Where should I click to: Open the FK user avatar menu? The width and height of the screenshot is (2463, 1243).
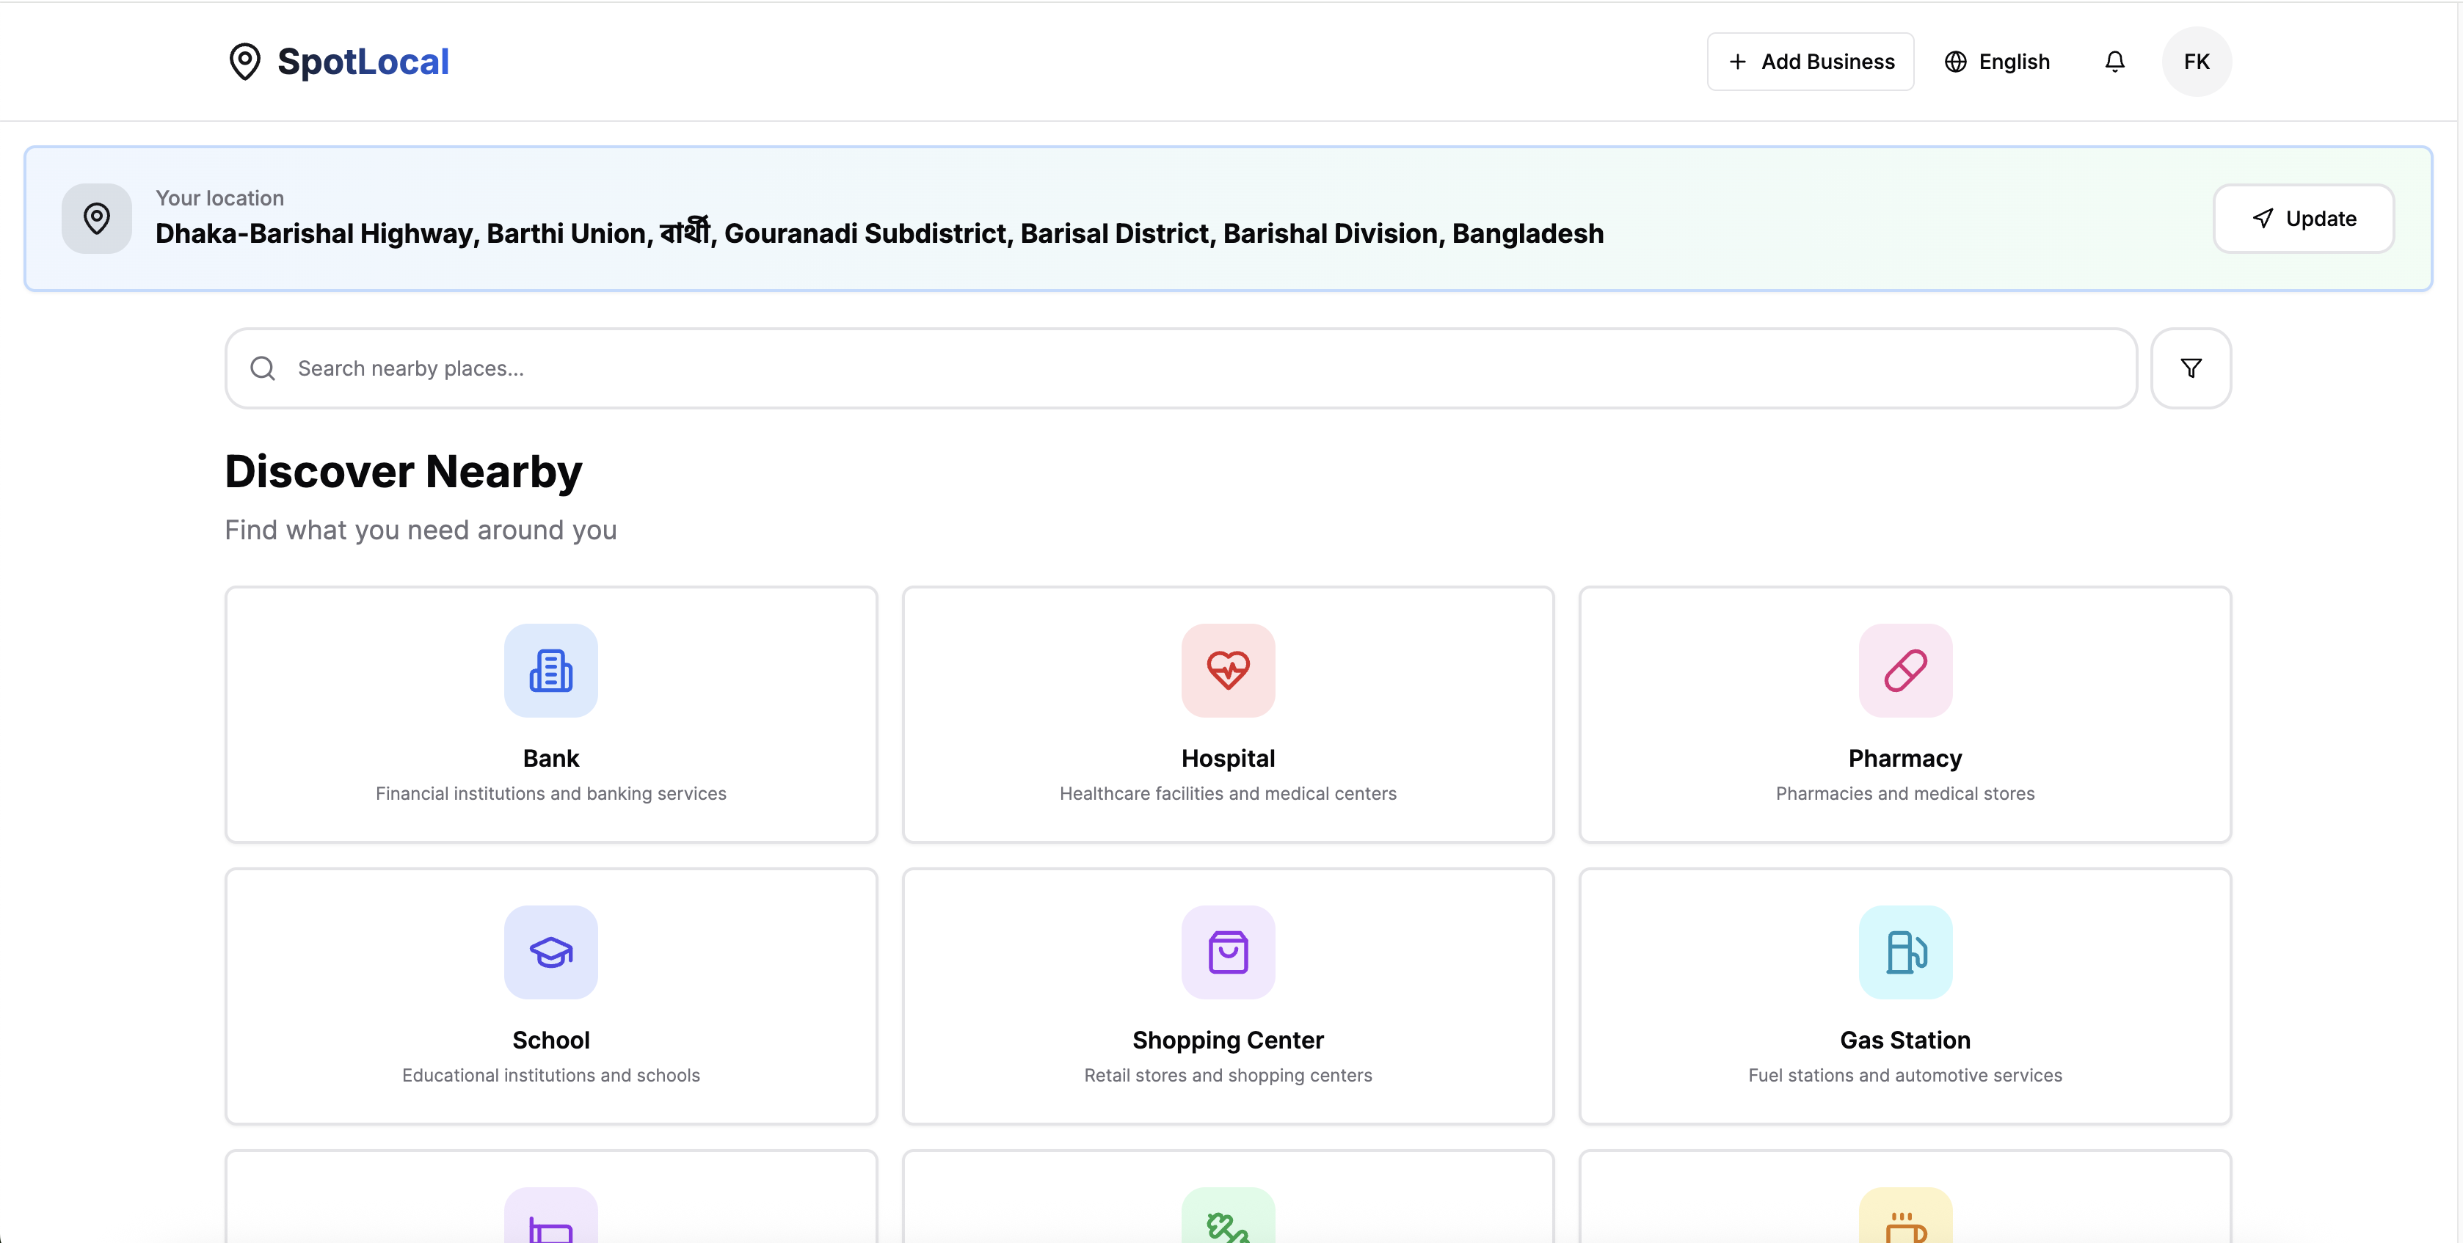(x=2197, y=61)
